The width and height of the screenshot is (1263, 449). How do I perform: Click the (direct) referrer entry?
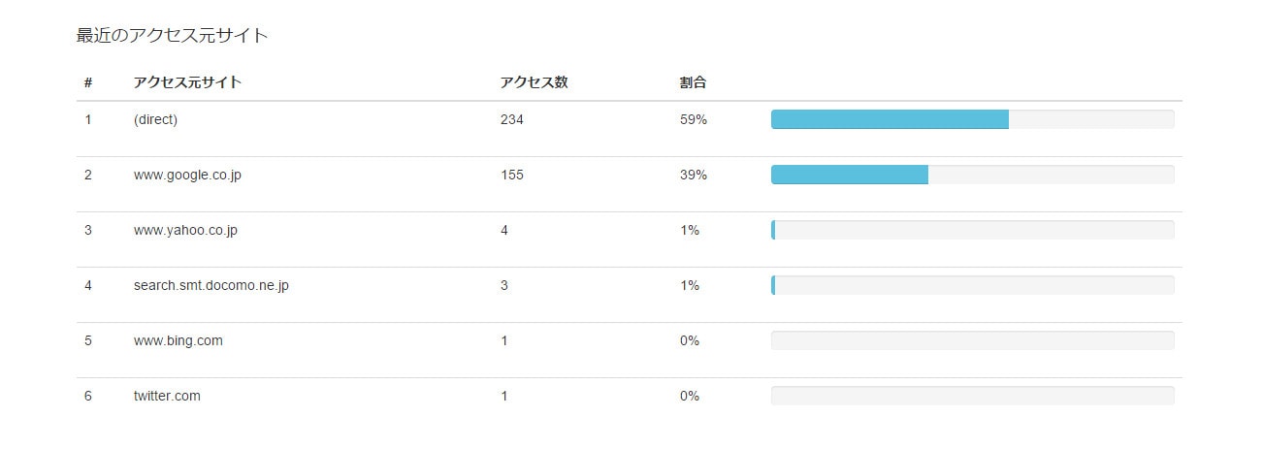(155, 119)
